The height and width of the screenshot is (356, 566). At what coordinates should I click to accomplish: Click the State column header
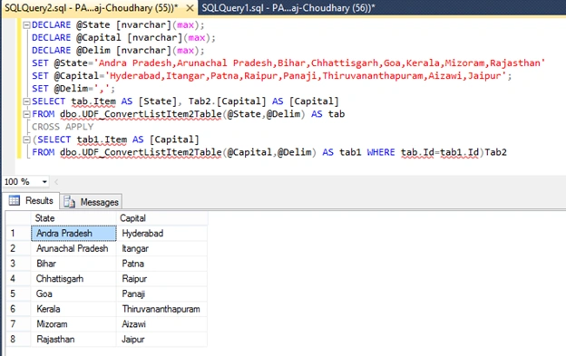[x=73, y=218]
